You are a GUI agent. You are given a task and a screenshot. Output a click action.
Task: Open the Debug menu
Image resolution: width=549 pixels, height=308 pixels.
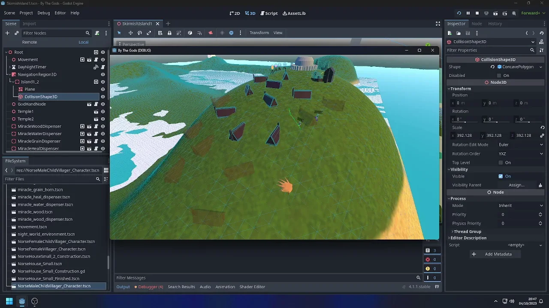[x=43, y=13]
